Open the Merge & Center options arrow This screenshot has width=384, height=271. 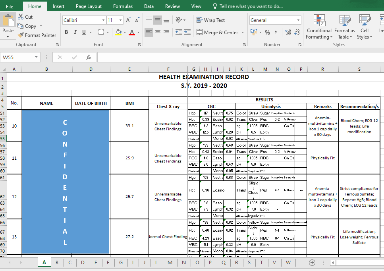click(243, 32)
